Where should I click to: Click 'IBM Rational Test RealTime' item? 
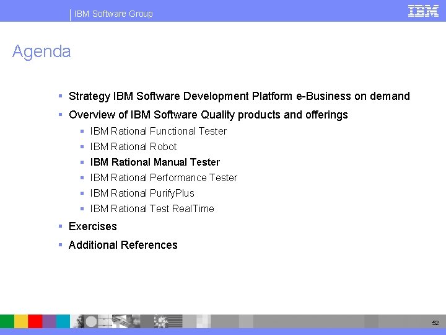(x=152, y=208)
